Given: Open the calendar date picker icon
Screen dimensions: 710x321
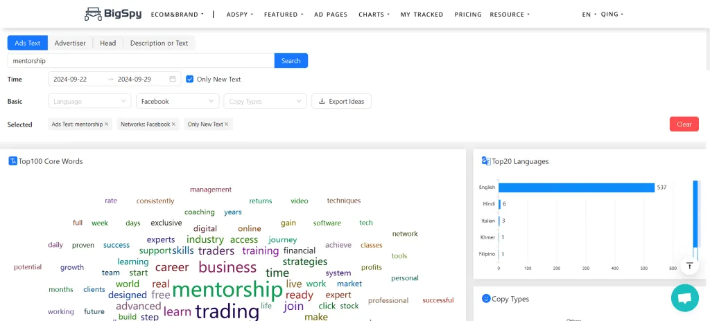Looking at the screenshot, I should coord(173,79).
